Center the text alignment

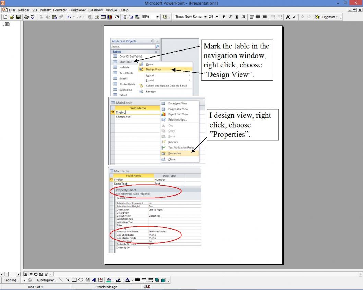coord(258,17)
